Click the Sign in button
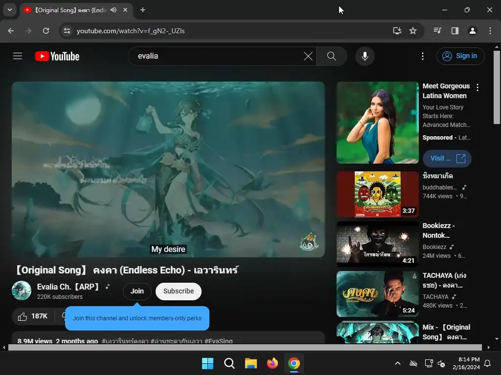This screenshot has height=375, width=501. pyautogui.click(x=460, y=56)
